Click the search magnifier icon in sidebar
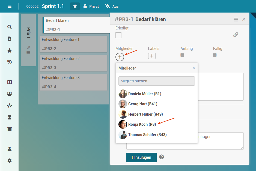 click(x=10, y=27)
